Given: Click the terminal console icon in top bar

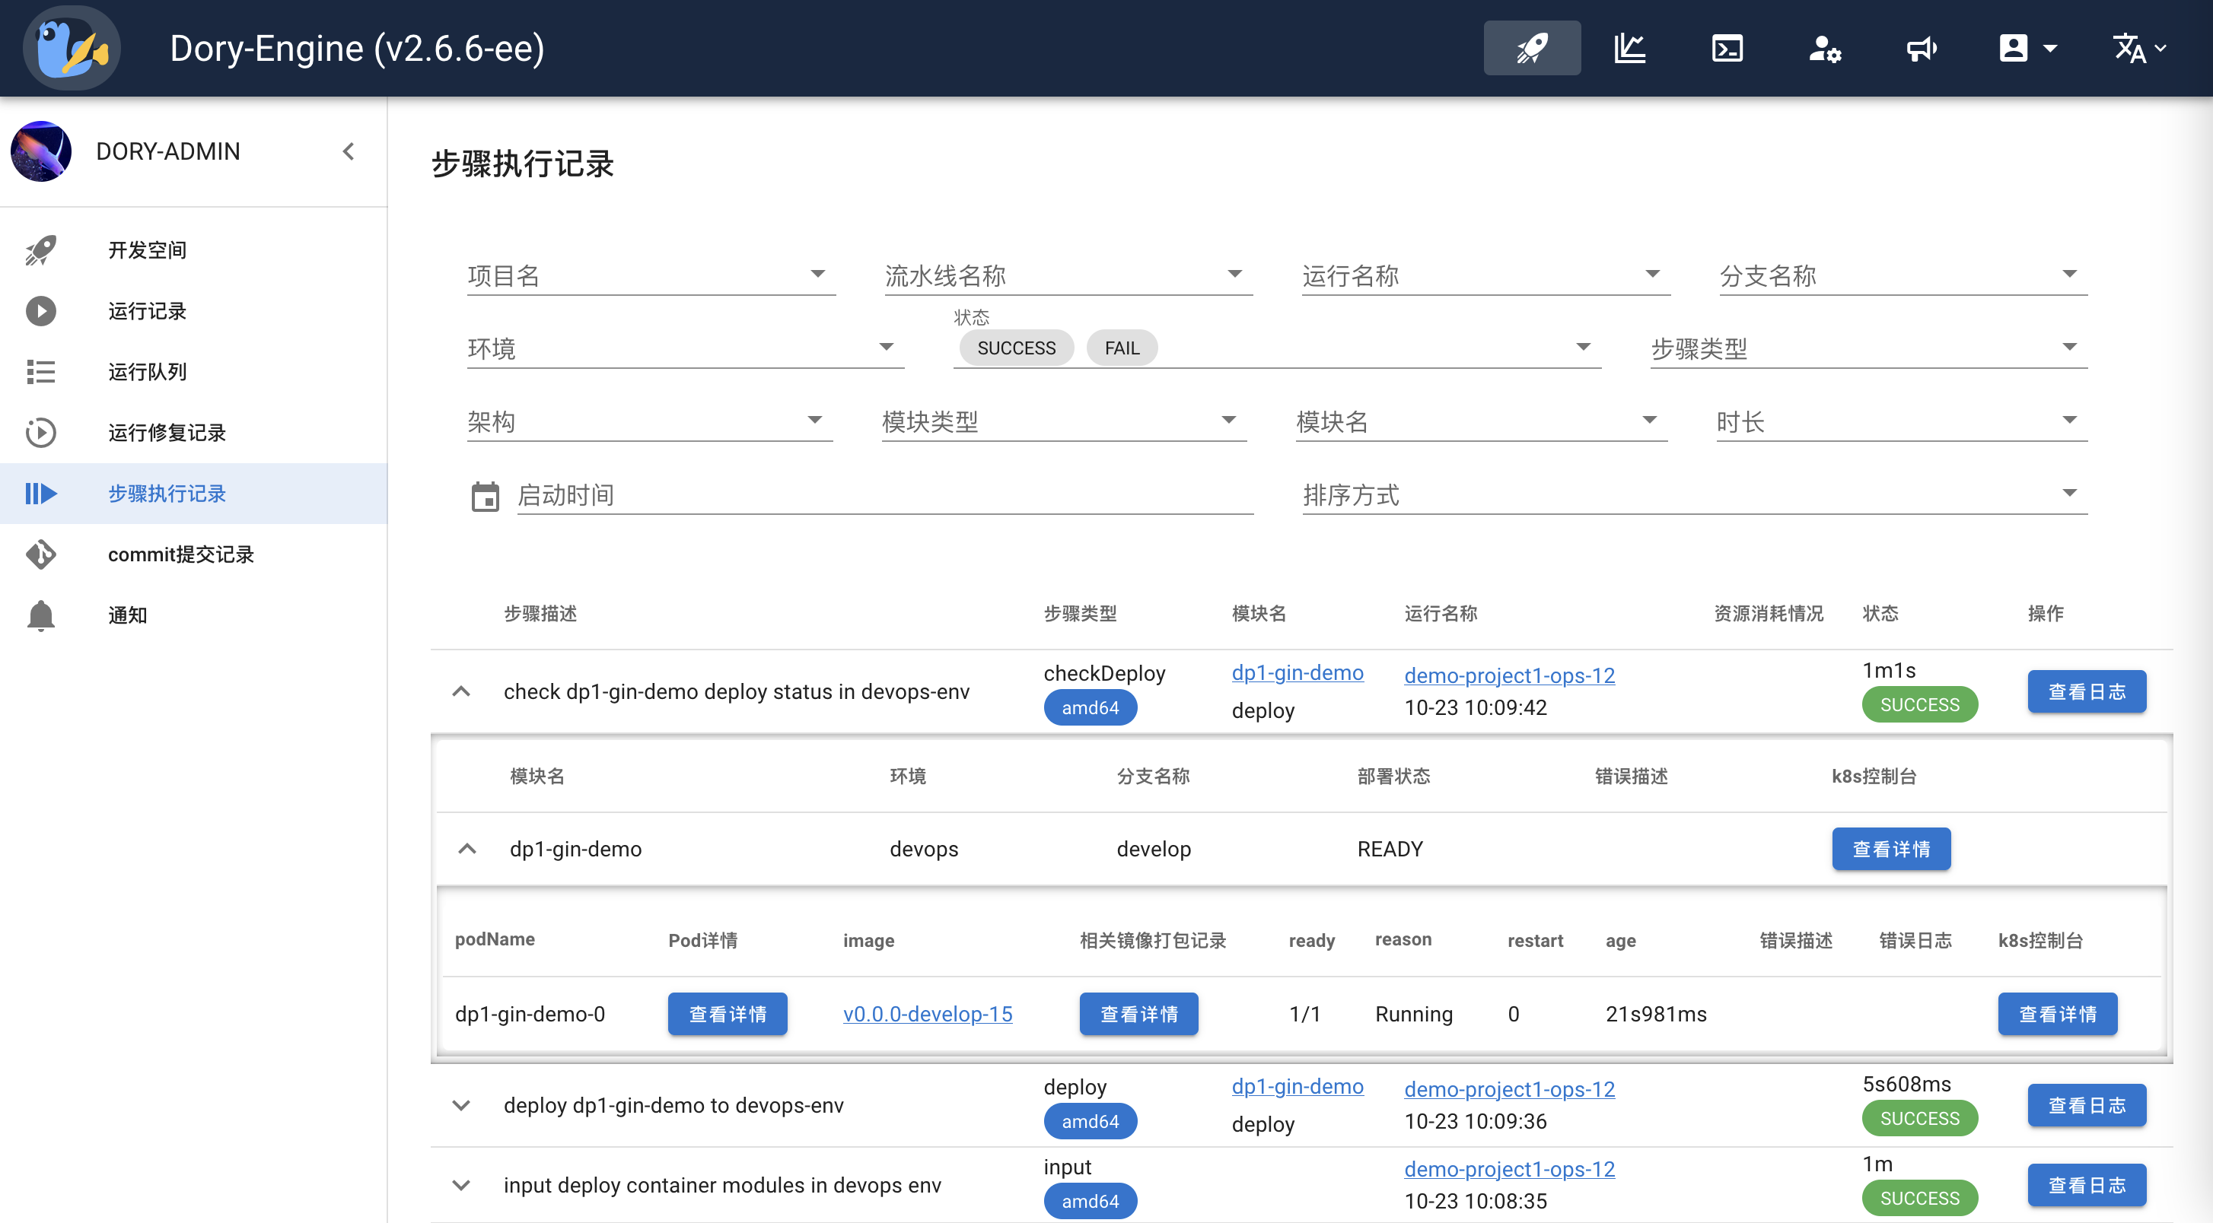Looking at the screenshot, I should pos(1727,48).
